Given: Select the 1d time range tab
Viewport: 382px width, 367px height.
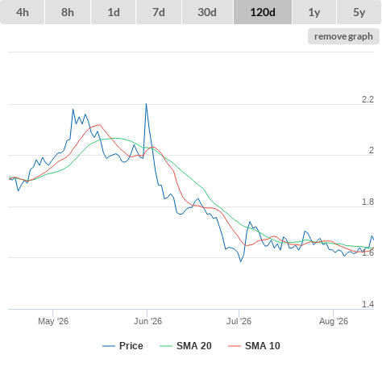Looking at the screenshot, I should pos(114,12).
